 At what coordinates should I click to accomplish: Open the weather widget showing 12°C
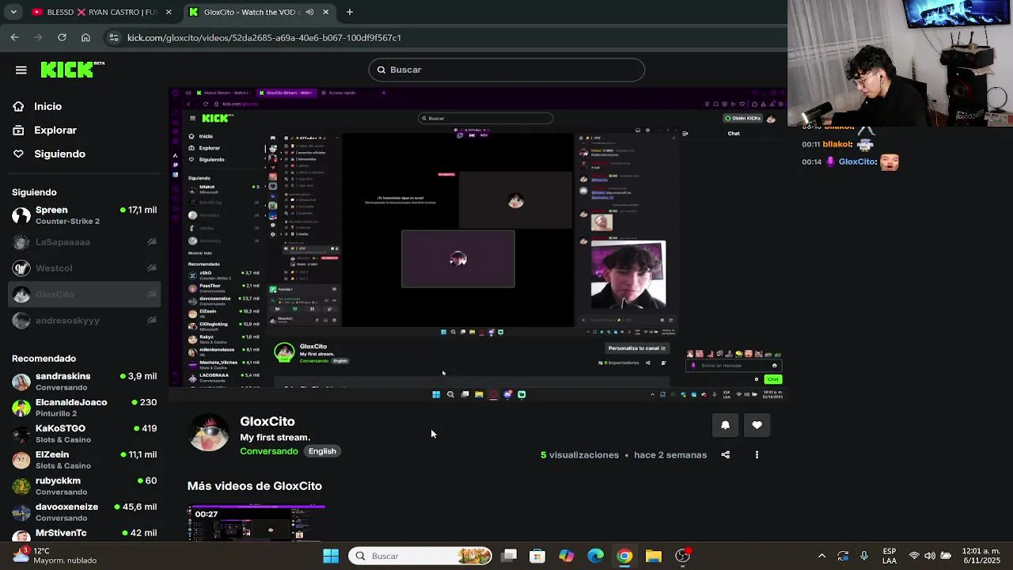pyautogui.click(x=55, y=555)
